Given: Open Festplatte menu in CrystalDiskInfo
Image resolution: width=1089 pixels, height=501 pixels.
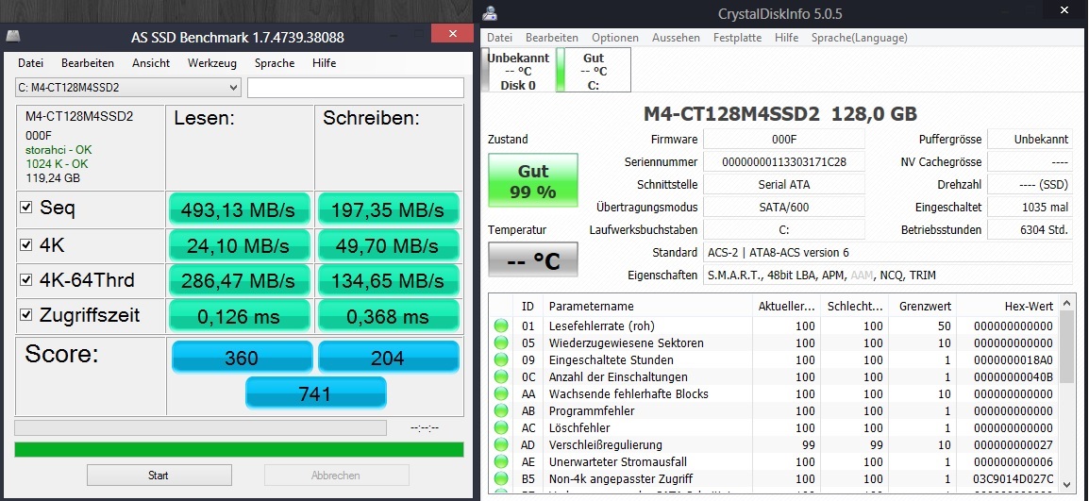Looking at the screenshot, I should (737, 38).
